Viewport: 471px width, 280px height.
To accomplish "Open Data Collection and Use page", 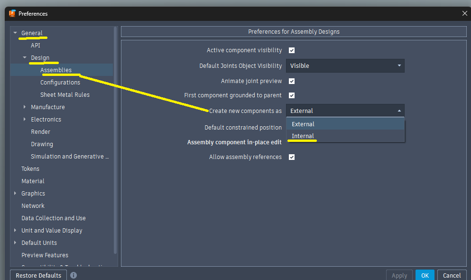I will [54, 218].
